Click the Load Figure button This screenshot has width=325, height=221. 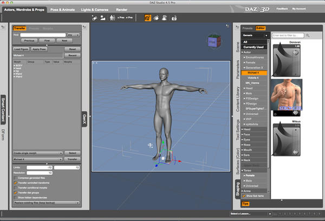22,49
